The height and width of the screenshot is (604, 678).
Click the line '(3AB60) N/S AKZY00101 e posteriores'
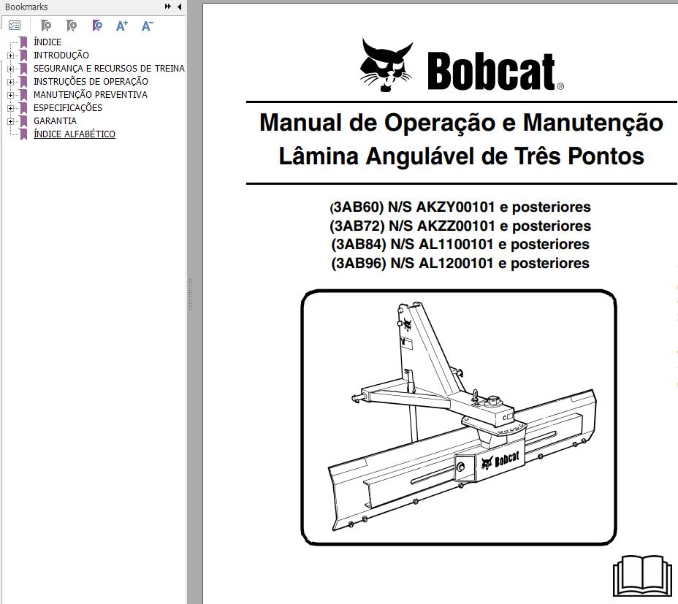tap(460, 207)
